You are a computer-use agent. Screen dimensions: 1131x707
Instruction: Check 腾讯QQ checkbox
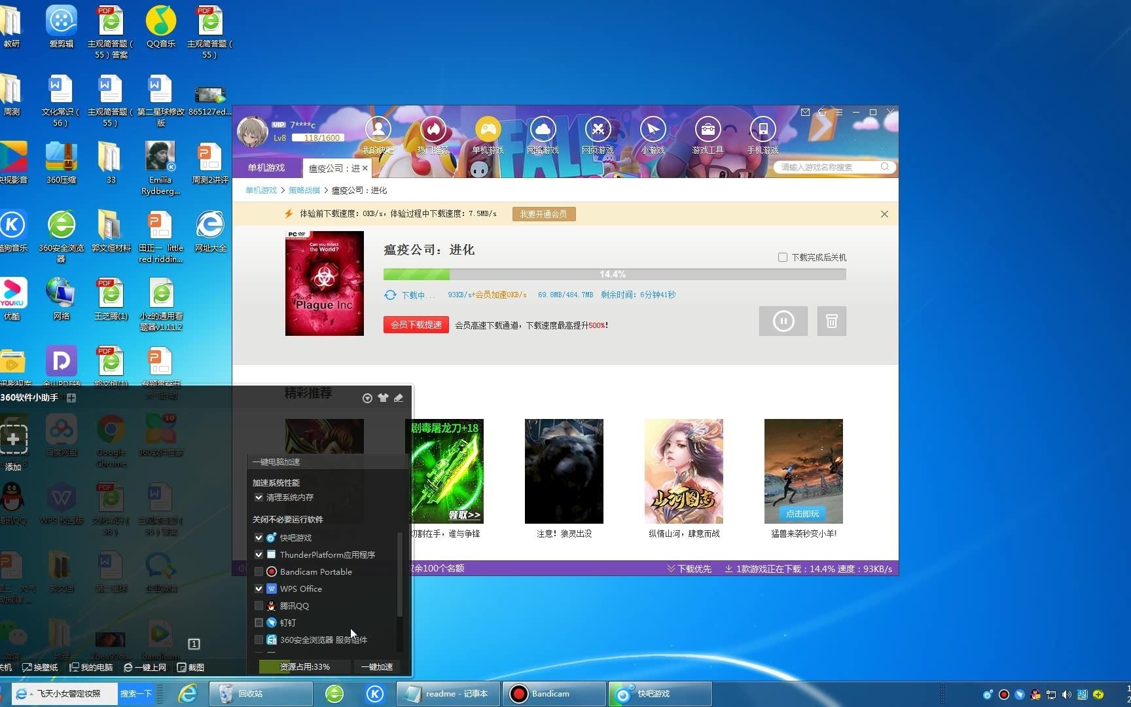pyautogui.click(x=259, y=606)
